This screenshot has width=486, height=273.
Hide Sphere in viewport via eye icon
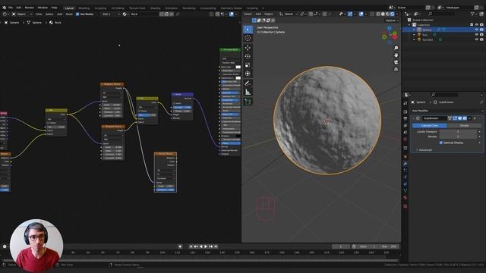(x=477, y=30)
